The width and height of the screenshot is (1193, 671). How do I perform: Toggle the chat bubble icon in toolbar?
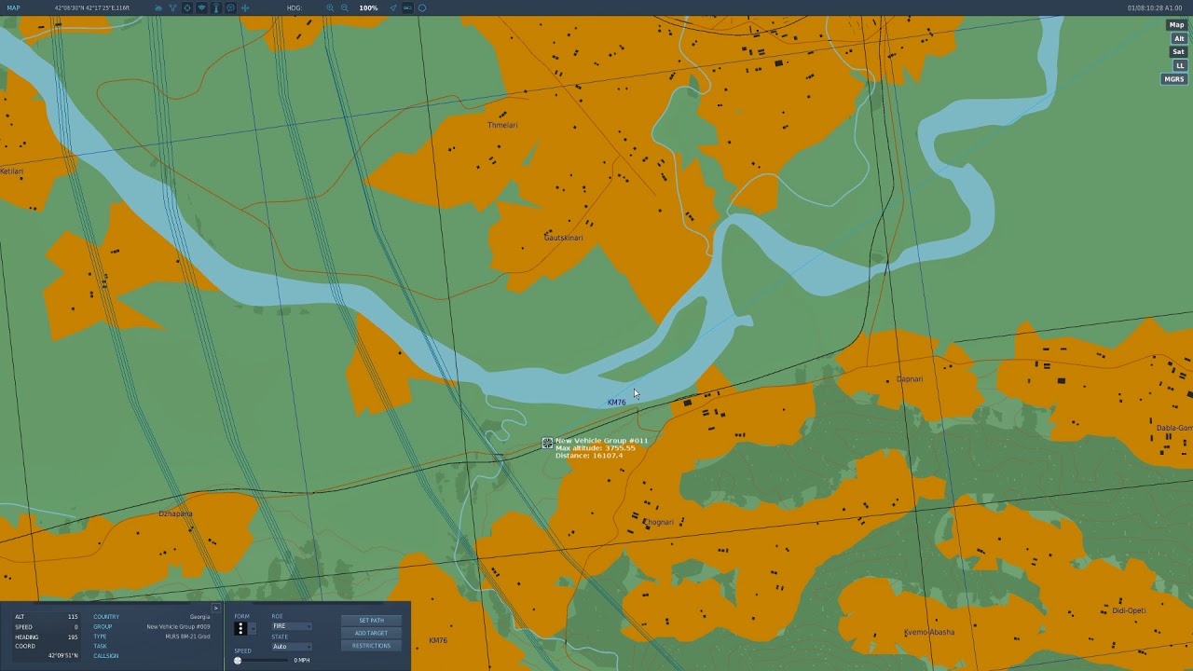230,7
